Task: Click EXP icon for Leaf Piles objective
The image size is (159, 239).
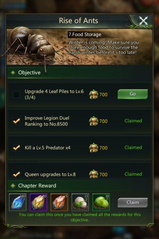Action: point(93,94)
